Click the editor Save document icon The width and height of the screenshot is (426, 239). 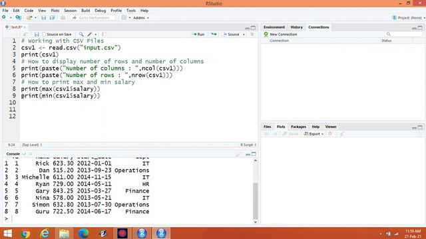click(37, 35)
